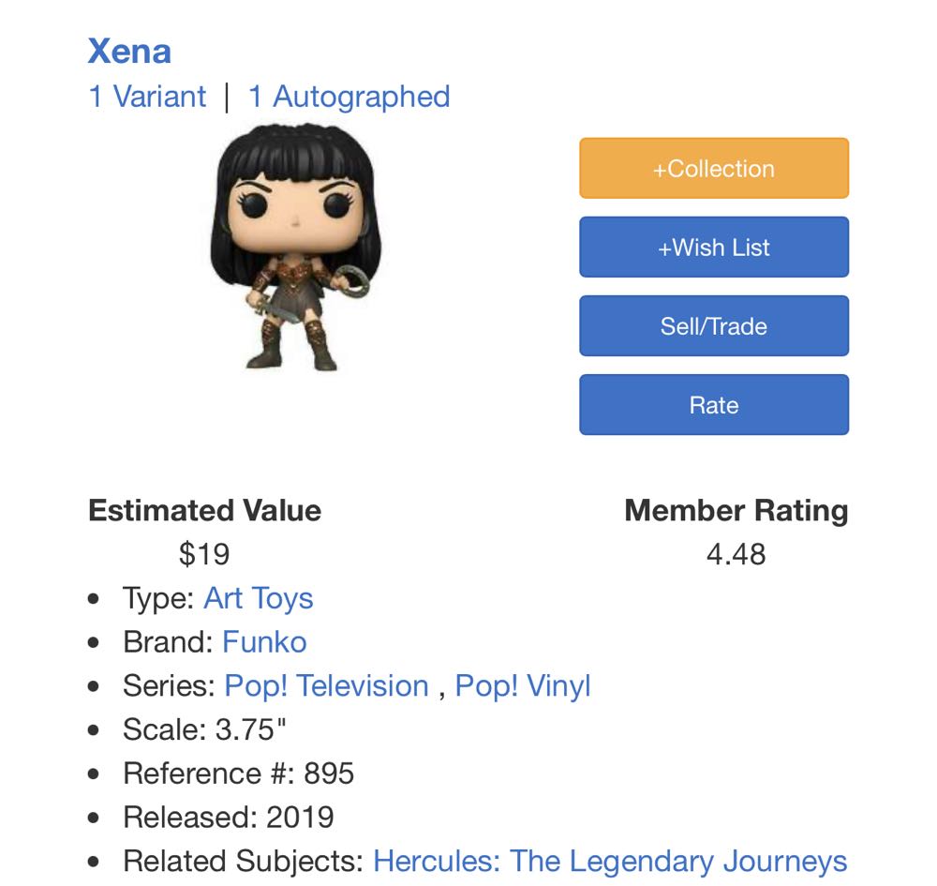Click the Member Rating heading

click(x=736, y=511)
